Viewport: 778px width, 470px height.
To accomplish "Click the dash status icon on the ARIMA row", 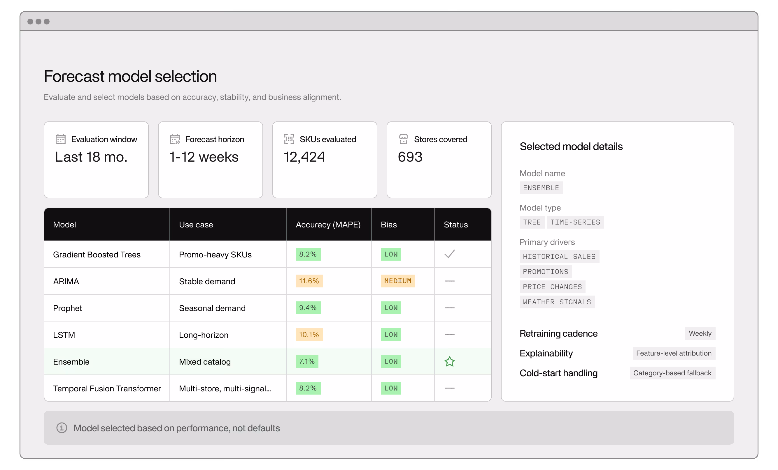I will point(450,281).
